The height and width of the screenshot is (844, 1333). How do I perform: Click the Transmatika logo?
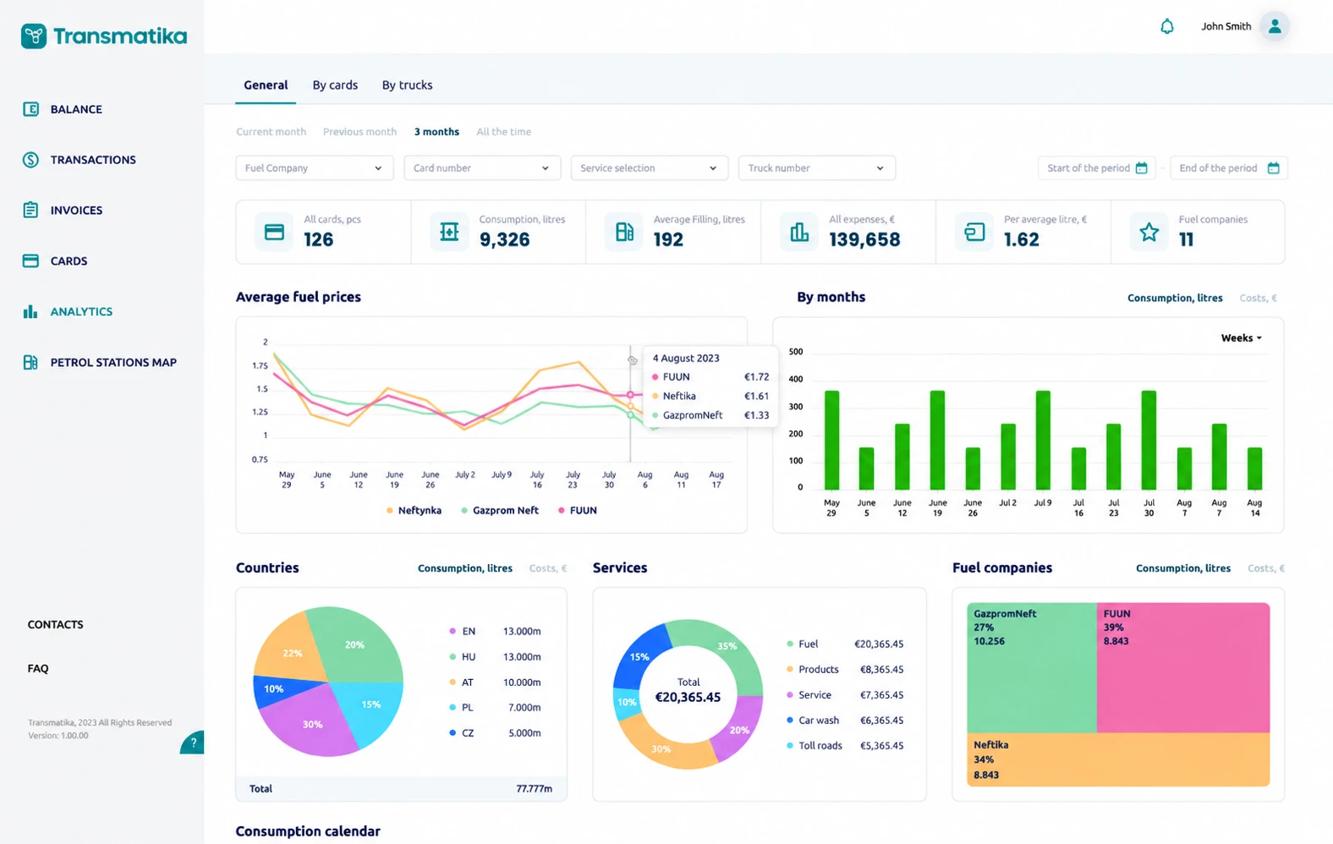coord(104,36)
